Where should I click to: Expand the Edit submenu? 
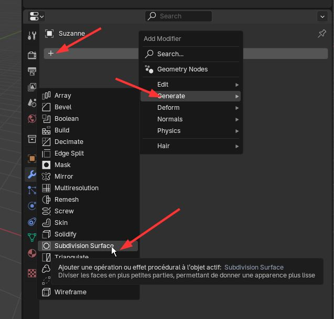point(191,85)
